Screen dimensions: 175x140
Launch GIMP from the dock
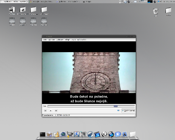(70, 134)
